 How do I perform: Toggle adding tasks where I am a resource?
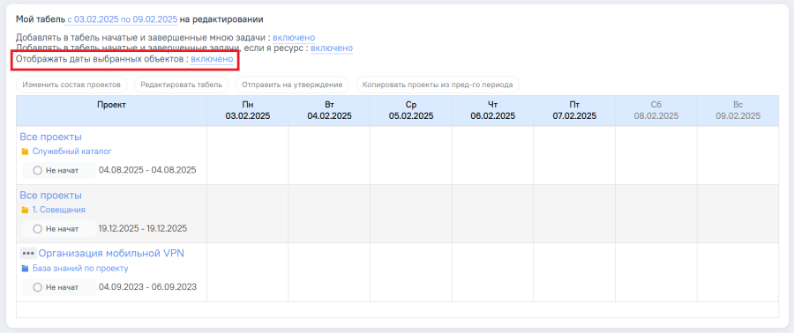click(x=332, y=48)
